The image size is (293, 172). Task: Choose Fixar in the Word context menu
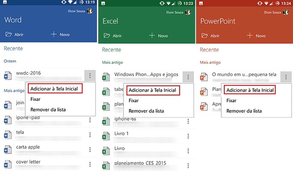[35, 99]
